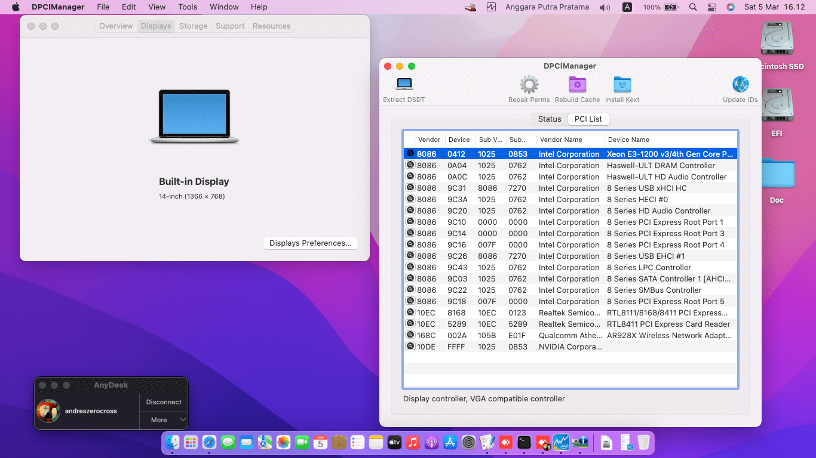The height and width of the screenshot is (458, 816).
Task: Switch to the Status tab in DPCIManager
Action: (550, 119)
